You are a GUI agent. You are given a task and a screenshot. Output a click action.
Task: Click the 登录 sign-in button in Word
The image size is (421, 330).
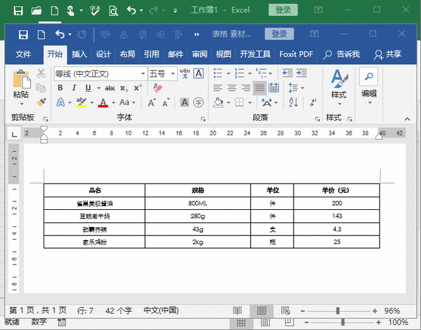pyautogui.click(x=279, y=34)
